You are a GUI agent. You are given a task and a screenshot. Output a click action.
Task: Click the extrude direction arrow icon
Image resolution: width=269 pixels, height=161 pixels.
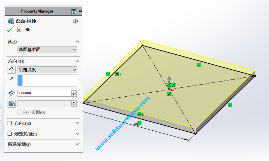pos(12,79)
